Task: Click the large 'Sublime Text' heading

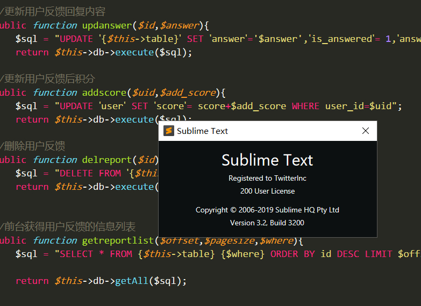Action: [x=267, y=160]
